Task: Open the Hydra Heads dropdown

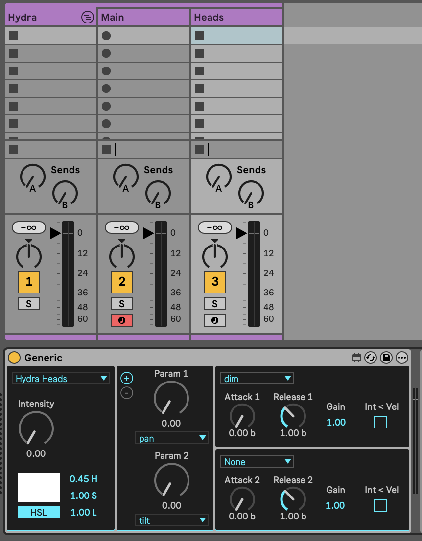Action: [61, 379]
